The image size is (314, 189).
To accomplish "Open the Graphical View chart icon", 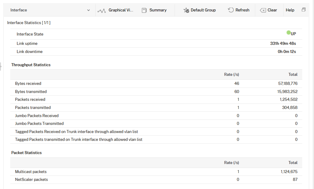I will [102, 11].
